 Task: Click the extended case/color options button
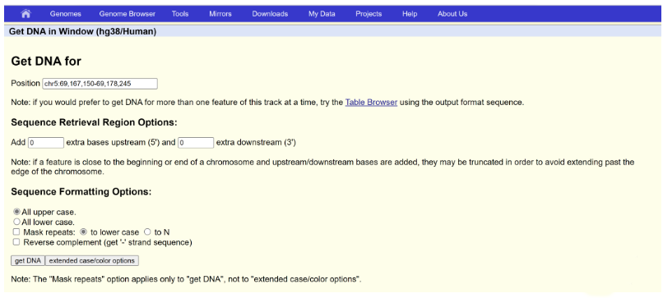(92, 261)
